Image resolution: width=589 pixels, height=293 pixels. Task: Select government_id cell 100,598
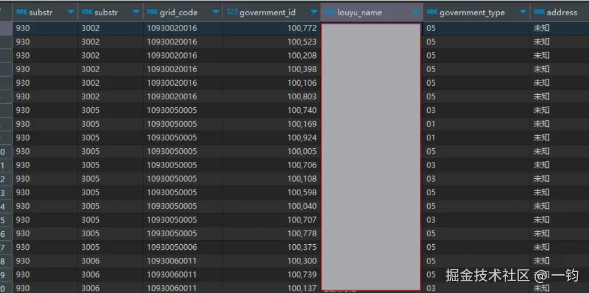(x=271, y=192)
